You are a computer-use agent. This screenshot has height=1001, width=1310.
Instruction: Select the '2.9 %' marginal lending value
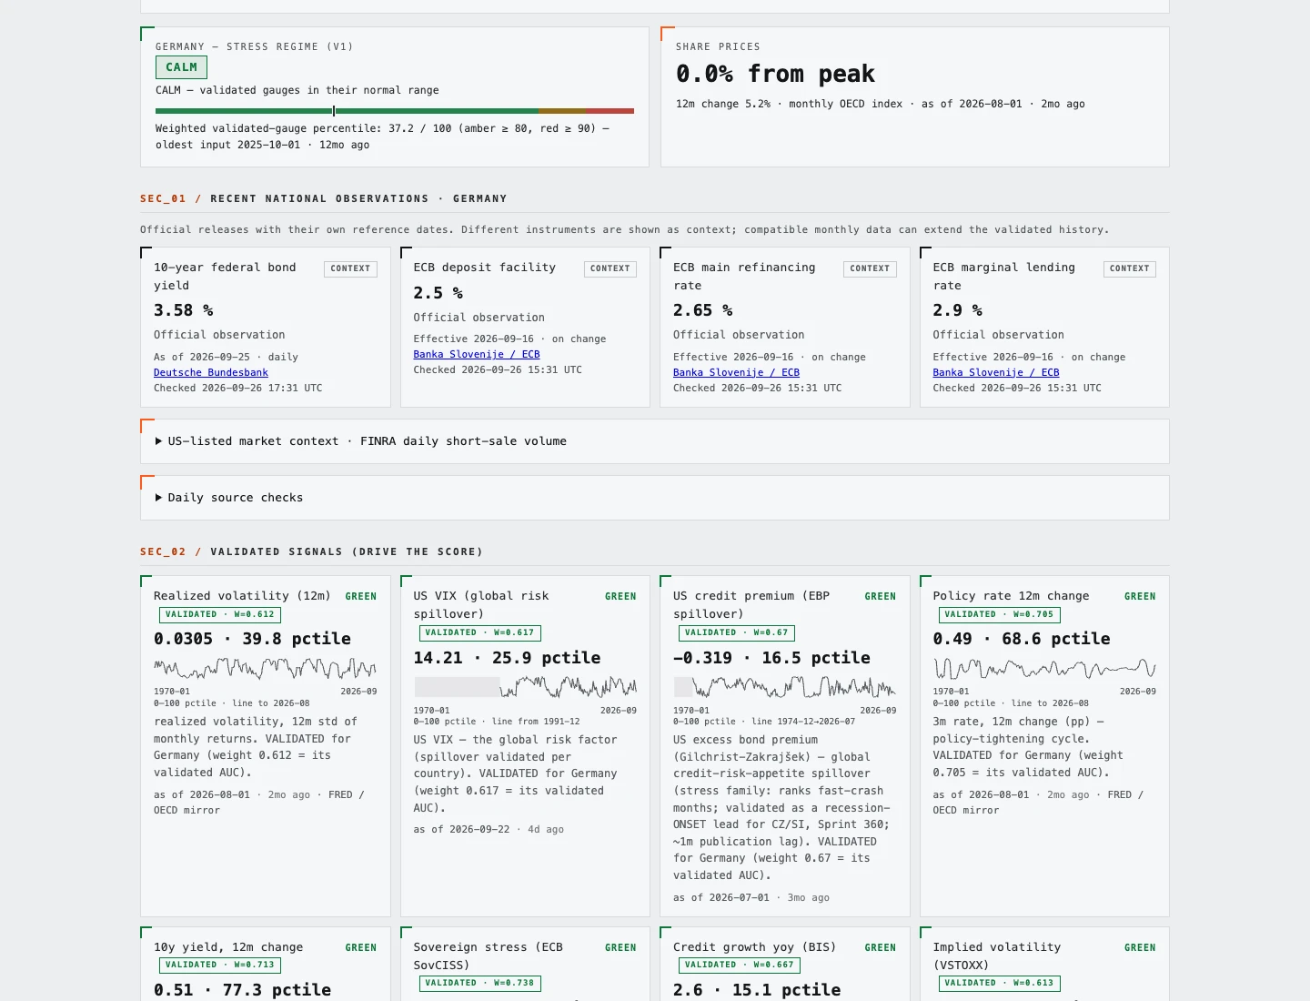[x=958, y=311]
